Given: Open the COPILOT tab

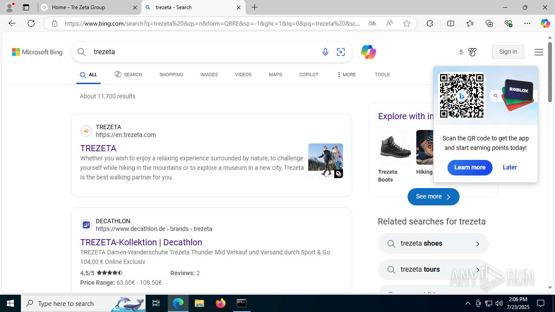Looking at the screenshot, I should [309, 75].
